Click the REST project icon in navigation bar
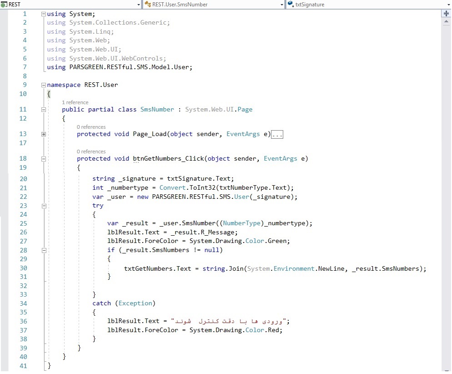This screenshot has width=452, height=374. [x=5, y=4]
